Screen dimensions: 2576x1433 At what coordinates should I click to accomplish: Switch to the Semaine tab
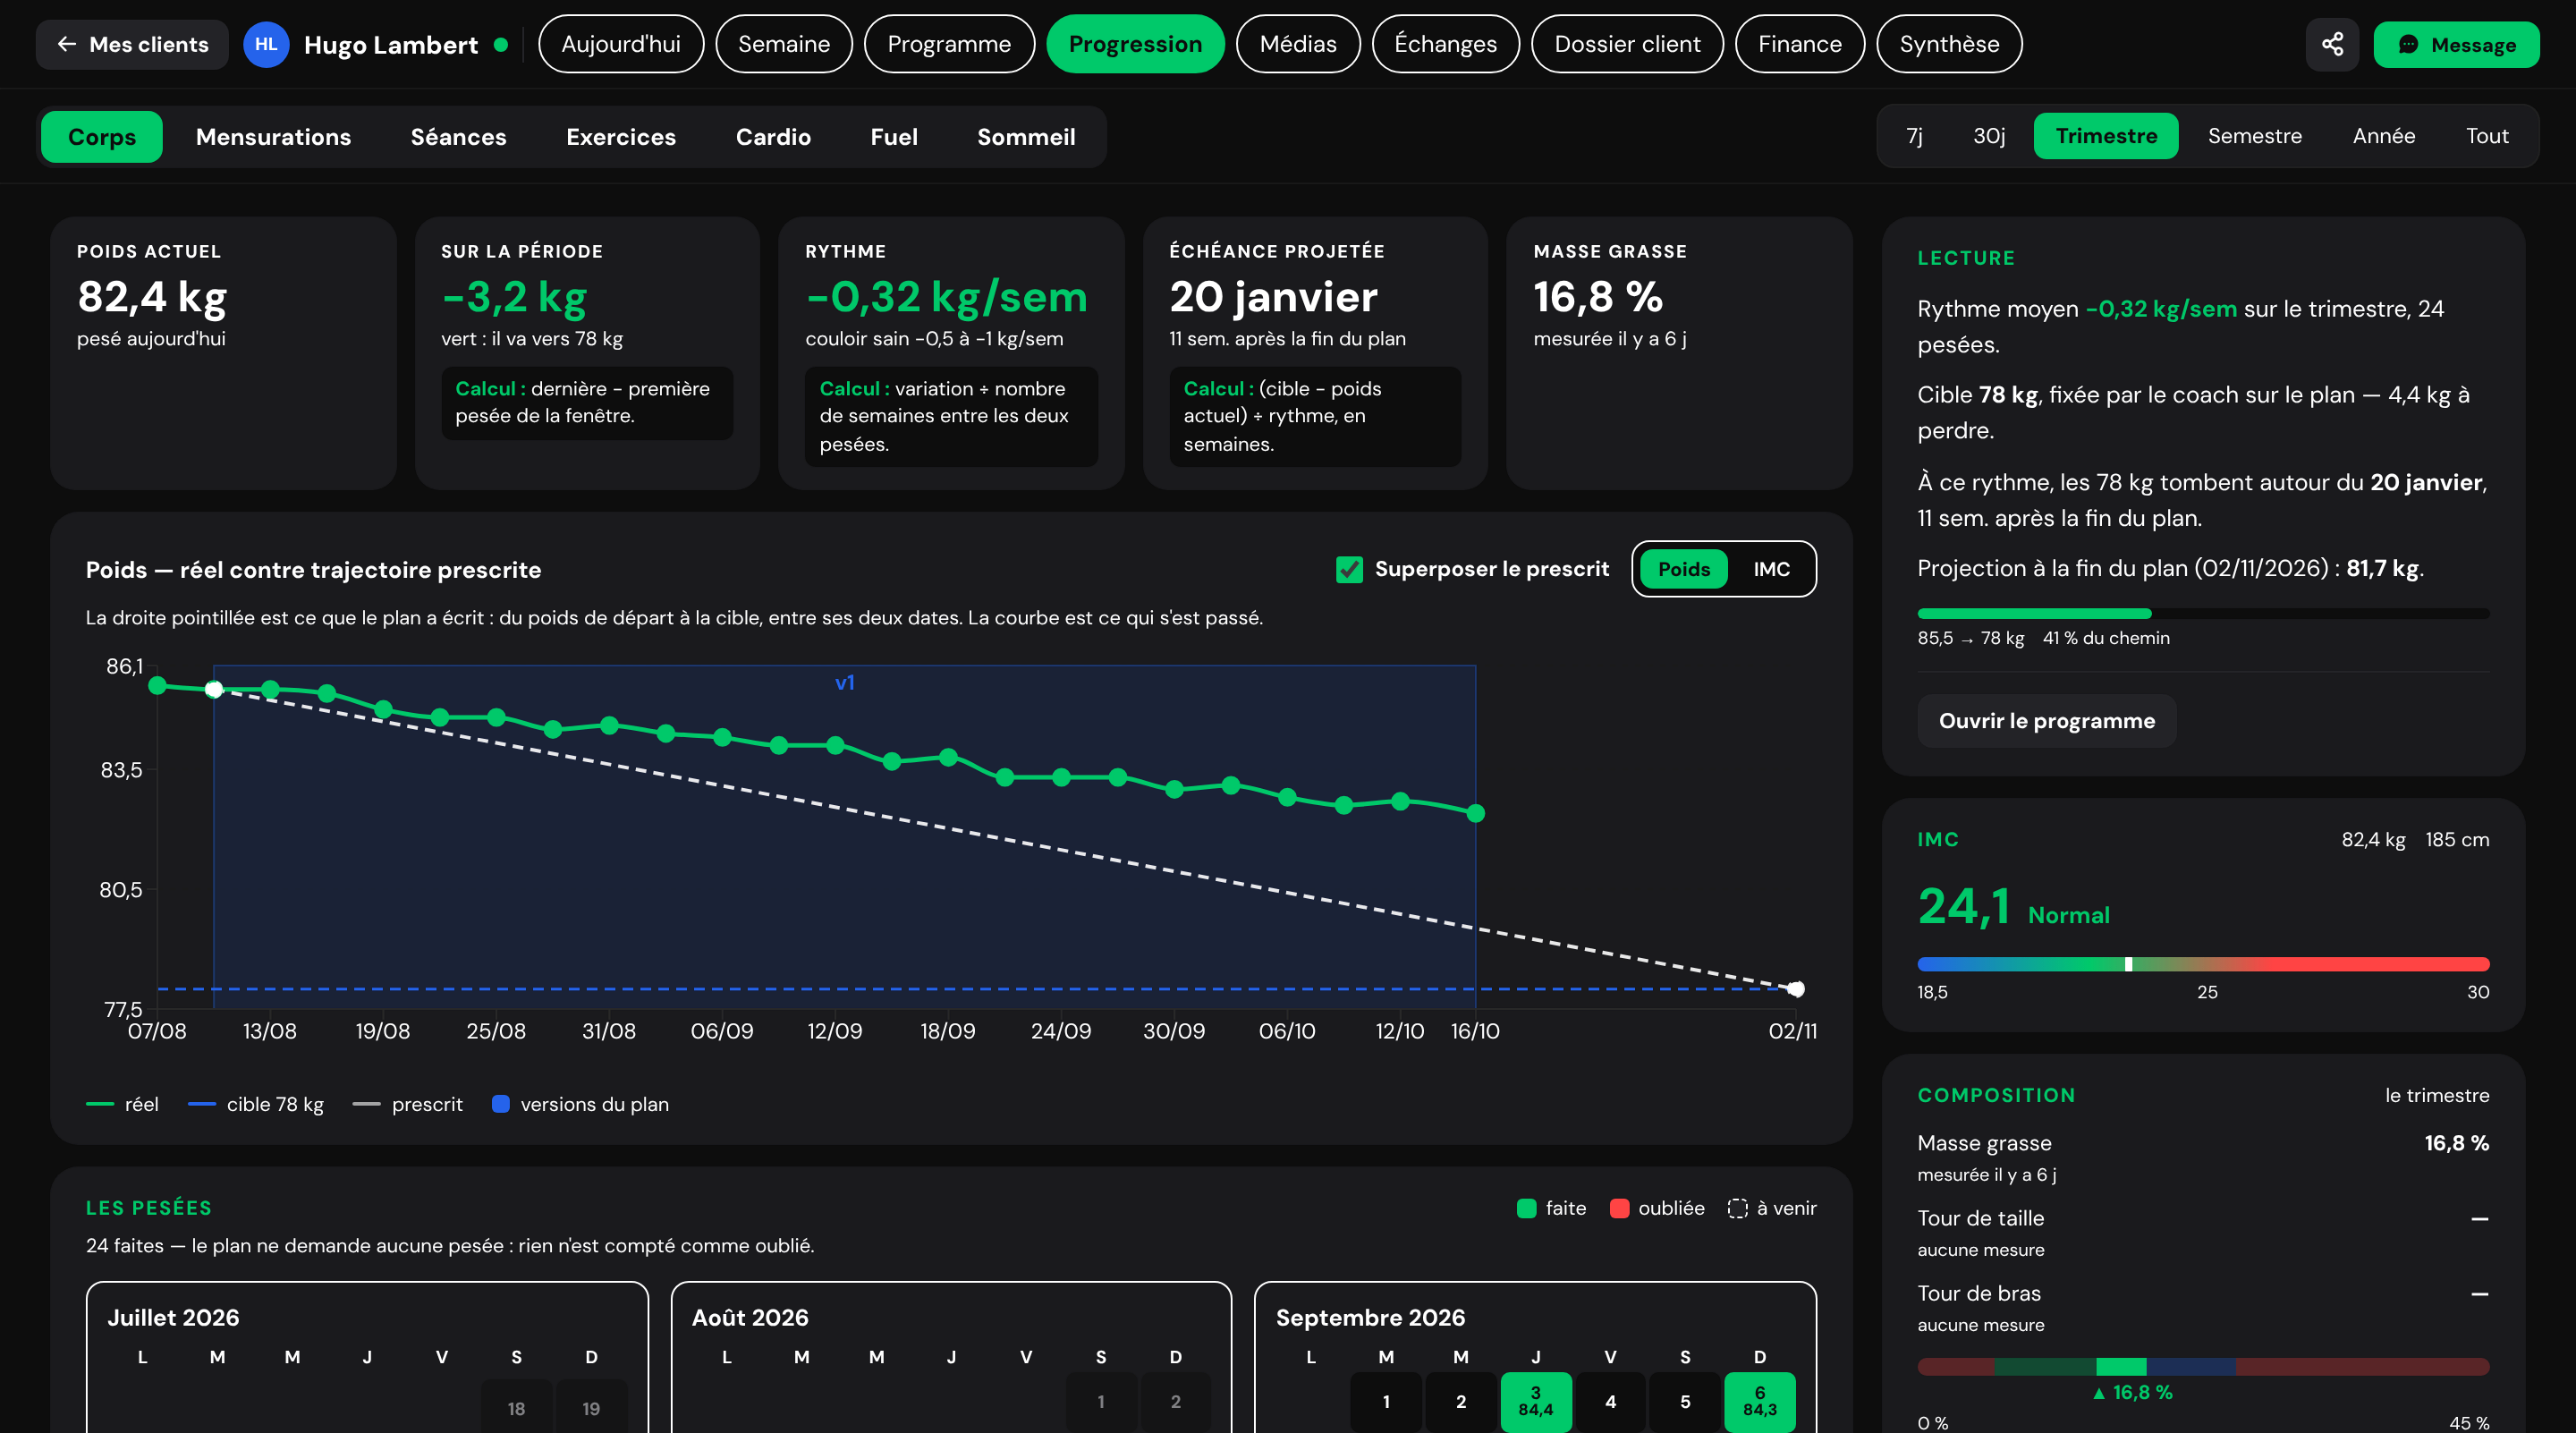click(784, 44)
